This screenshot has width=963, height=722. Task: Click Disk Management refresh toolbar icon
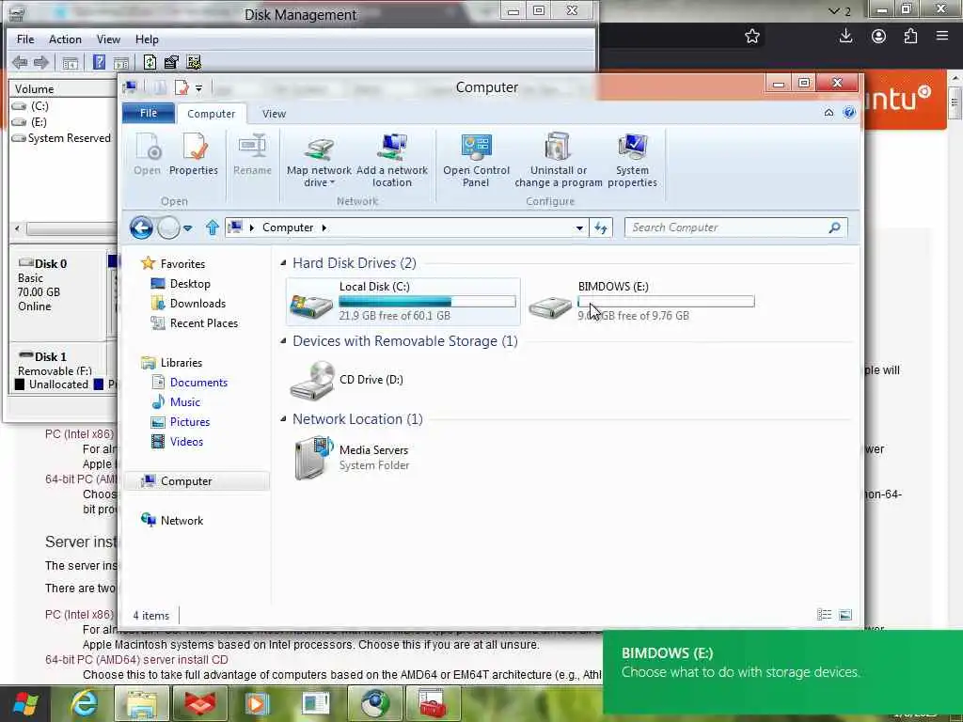(150, 62)
